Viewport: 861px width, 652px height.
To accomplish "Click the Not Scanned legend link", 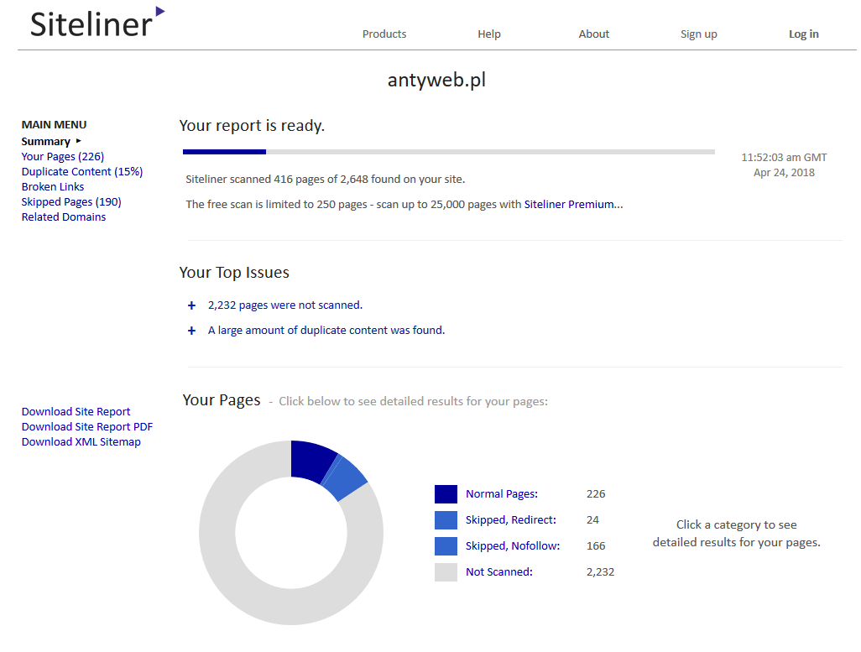I will click(499, 571).
